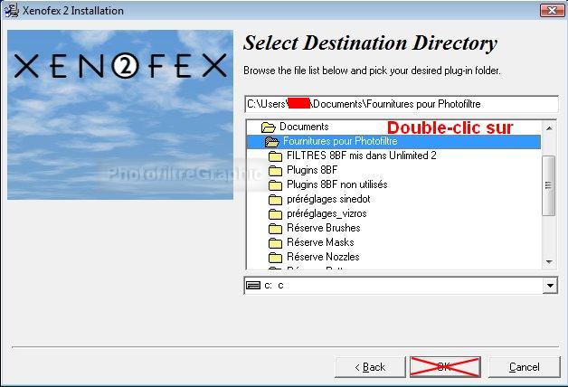Select the préréglages sinedot folder name

coord(328,199)
